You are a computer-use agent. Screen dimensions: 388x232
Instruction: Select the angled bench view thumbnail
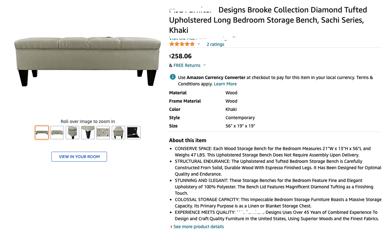coord(57,133)
